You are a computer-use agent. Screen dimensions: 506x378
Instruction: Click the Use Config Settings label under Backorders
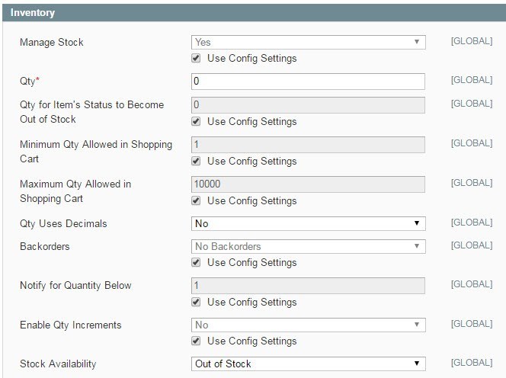click(251, 263)
